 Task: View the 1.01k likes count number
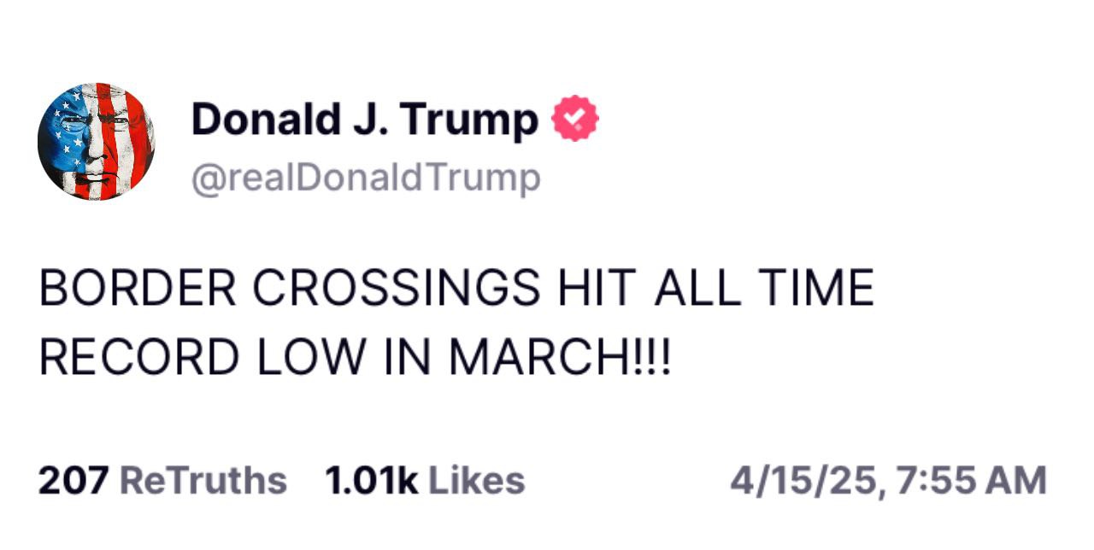[372, 481]
